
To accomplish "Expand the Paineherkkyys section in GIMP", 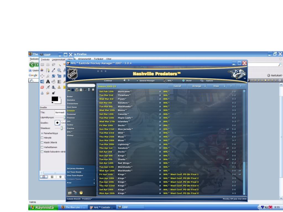I will click(x=42, y=133).
